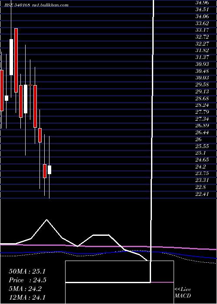Screen dimensions: 217x304
Task: Click the 32.27 price axis label
Action: [202, 43]
